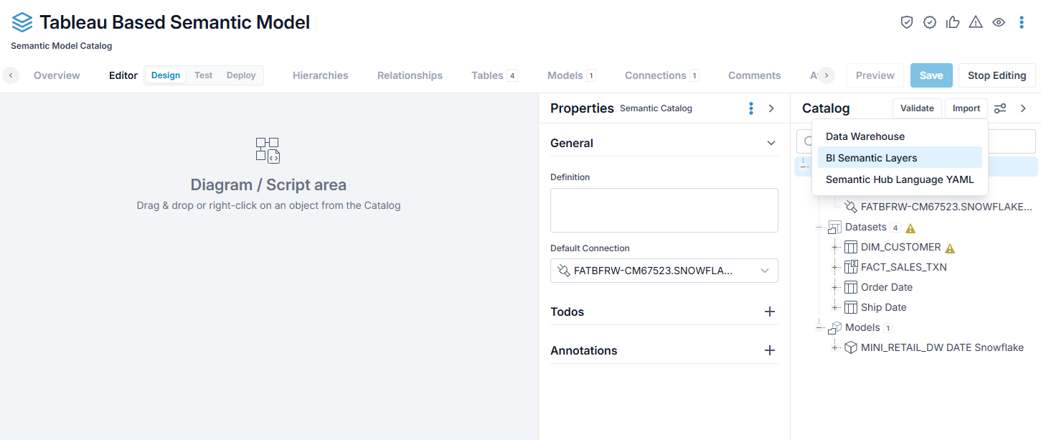Choose Semantic Hub Language YAML option
1041x440 pixels.
tap(900, 179)
